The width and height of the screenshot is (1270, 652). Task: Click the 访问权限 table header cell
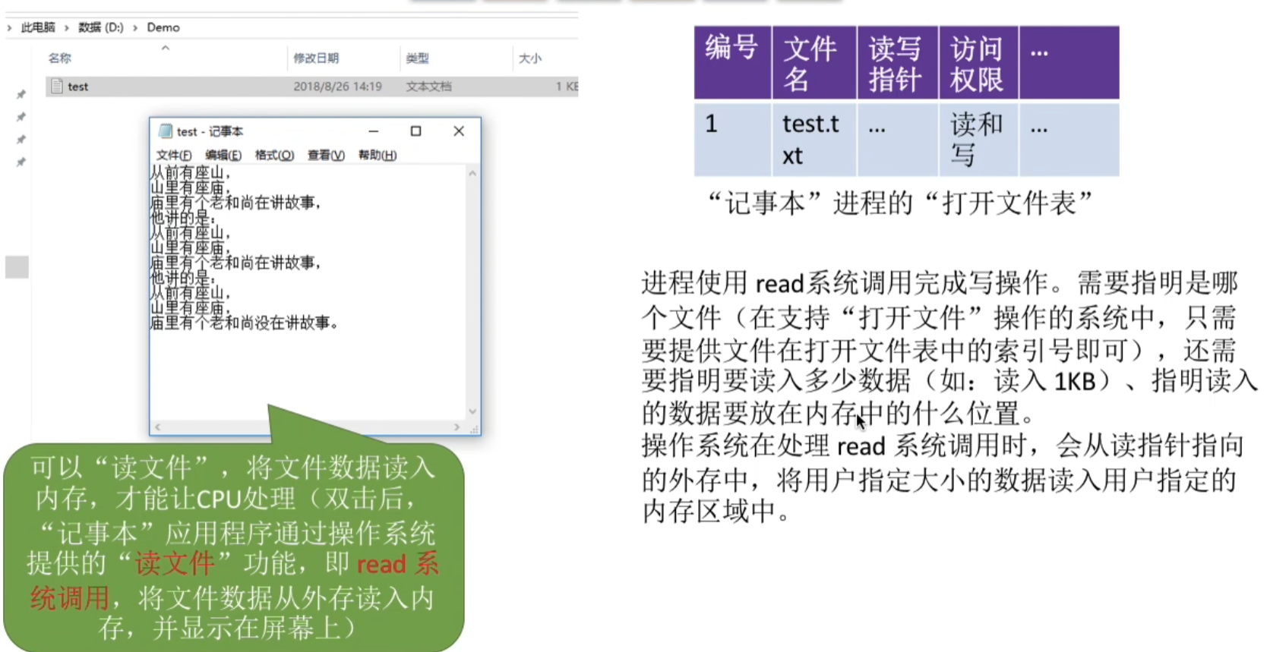[979, 62]
